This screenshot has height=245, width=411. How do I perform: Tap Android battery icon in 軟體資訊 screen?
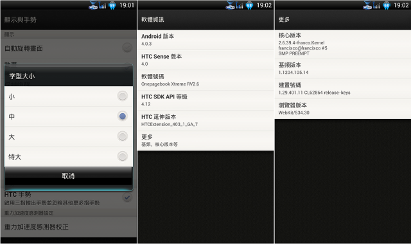(249, 5)
